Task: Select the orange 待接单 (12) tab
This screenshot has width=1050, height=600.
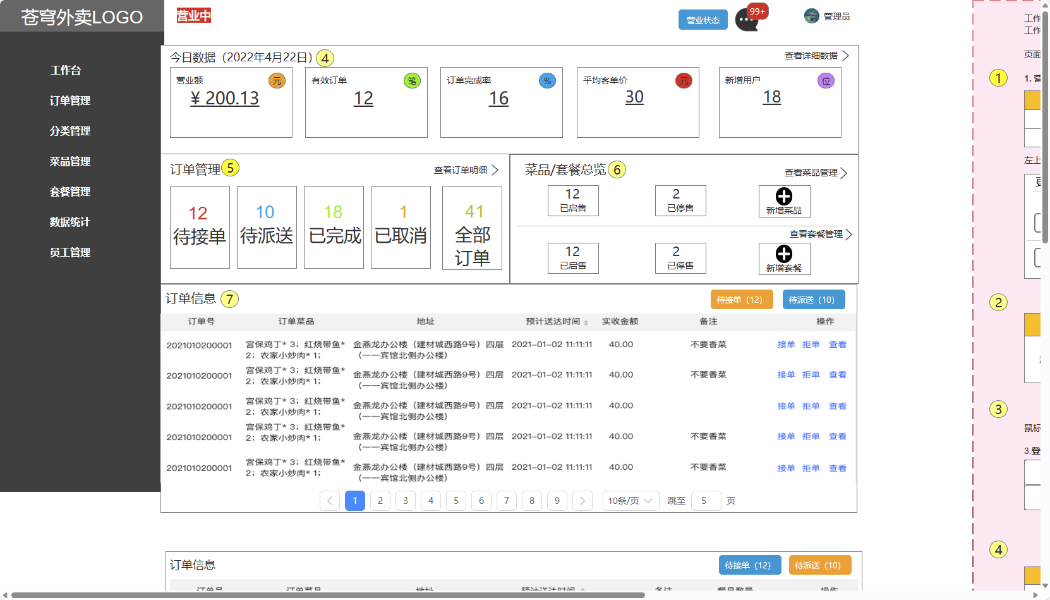Action: point(742,300)
